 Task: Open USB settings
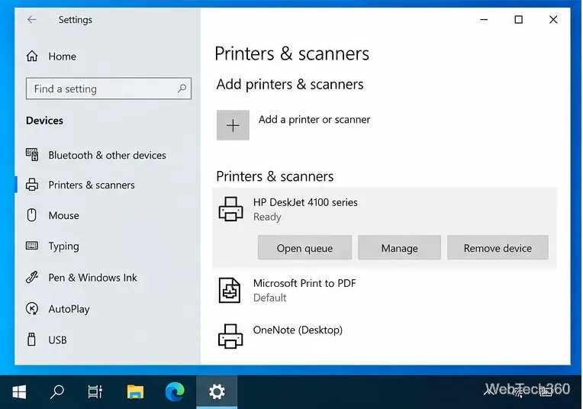(x=47, y=340)
